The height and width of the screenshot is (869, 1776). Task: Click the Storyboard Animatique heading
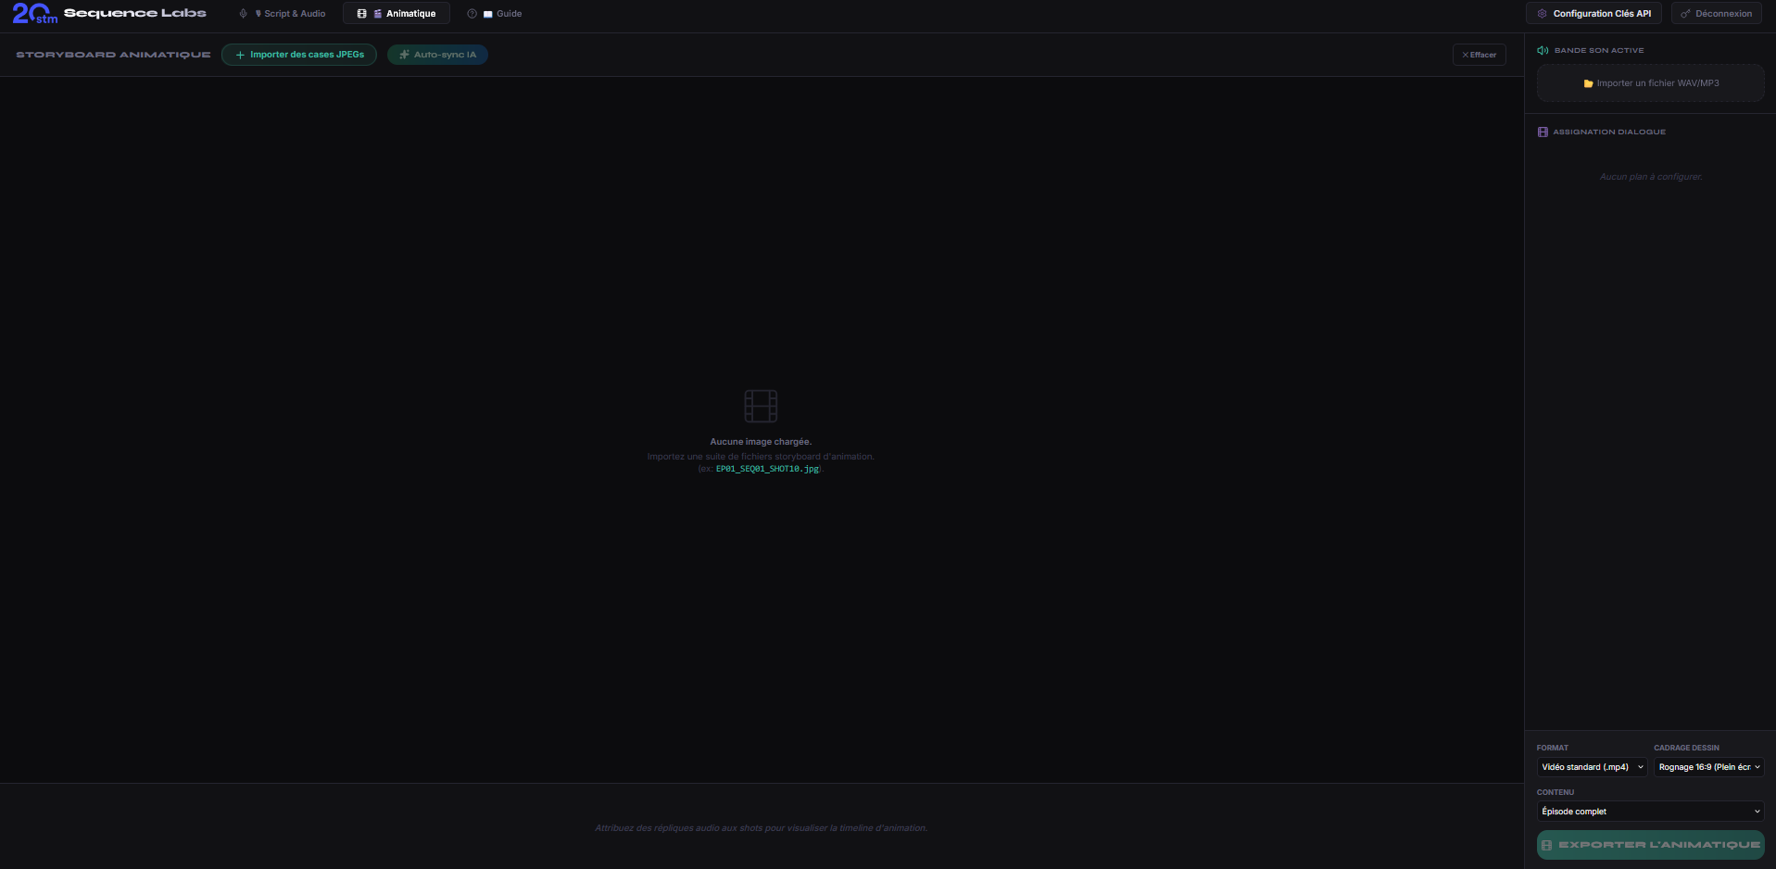[113, 55]
